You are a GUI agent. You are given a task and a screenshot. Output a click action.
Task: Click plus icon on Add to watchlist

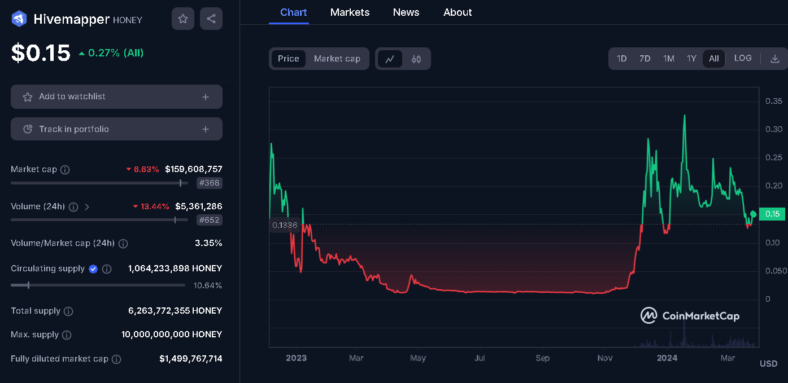tap(206, 97)
